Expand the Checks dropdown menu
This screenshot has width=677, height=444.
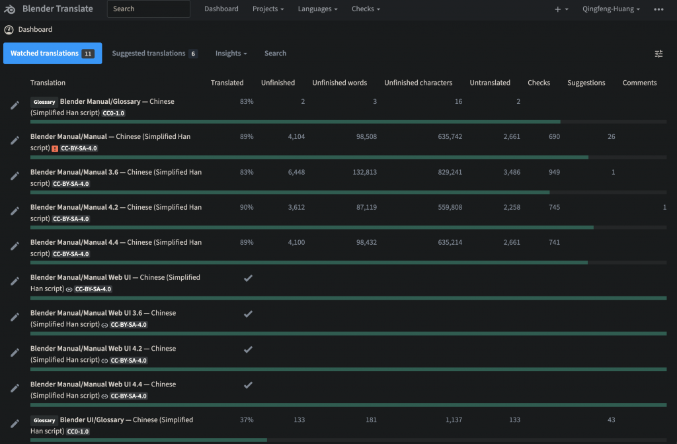366,9
